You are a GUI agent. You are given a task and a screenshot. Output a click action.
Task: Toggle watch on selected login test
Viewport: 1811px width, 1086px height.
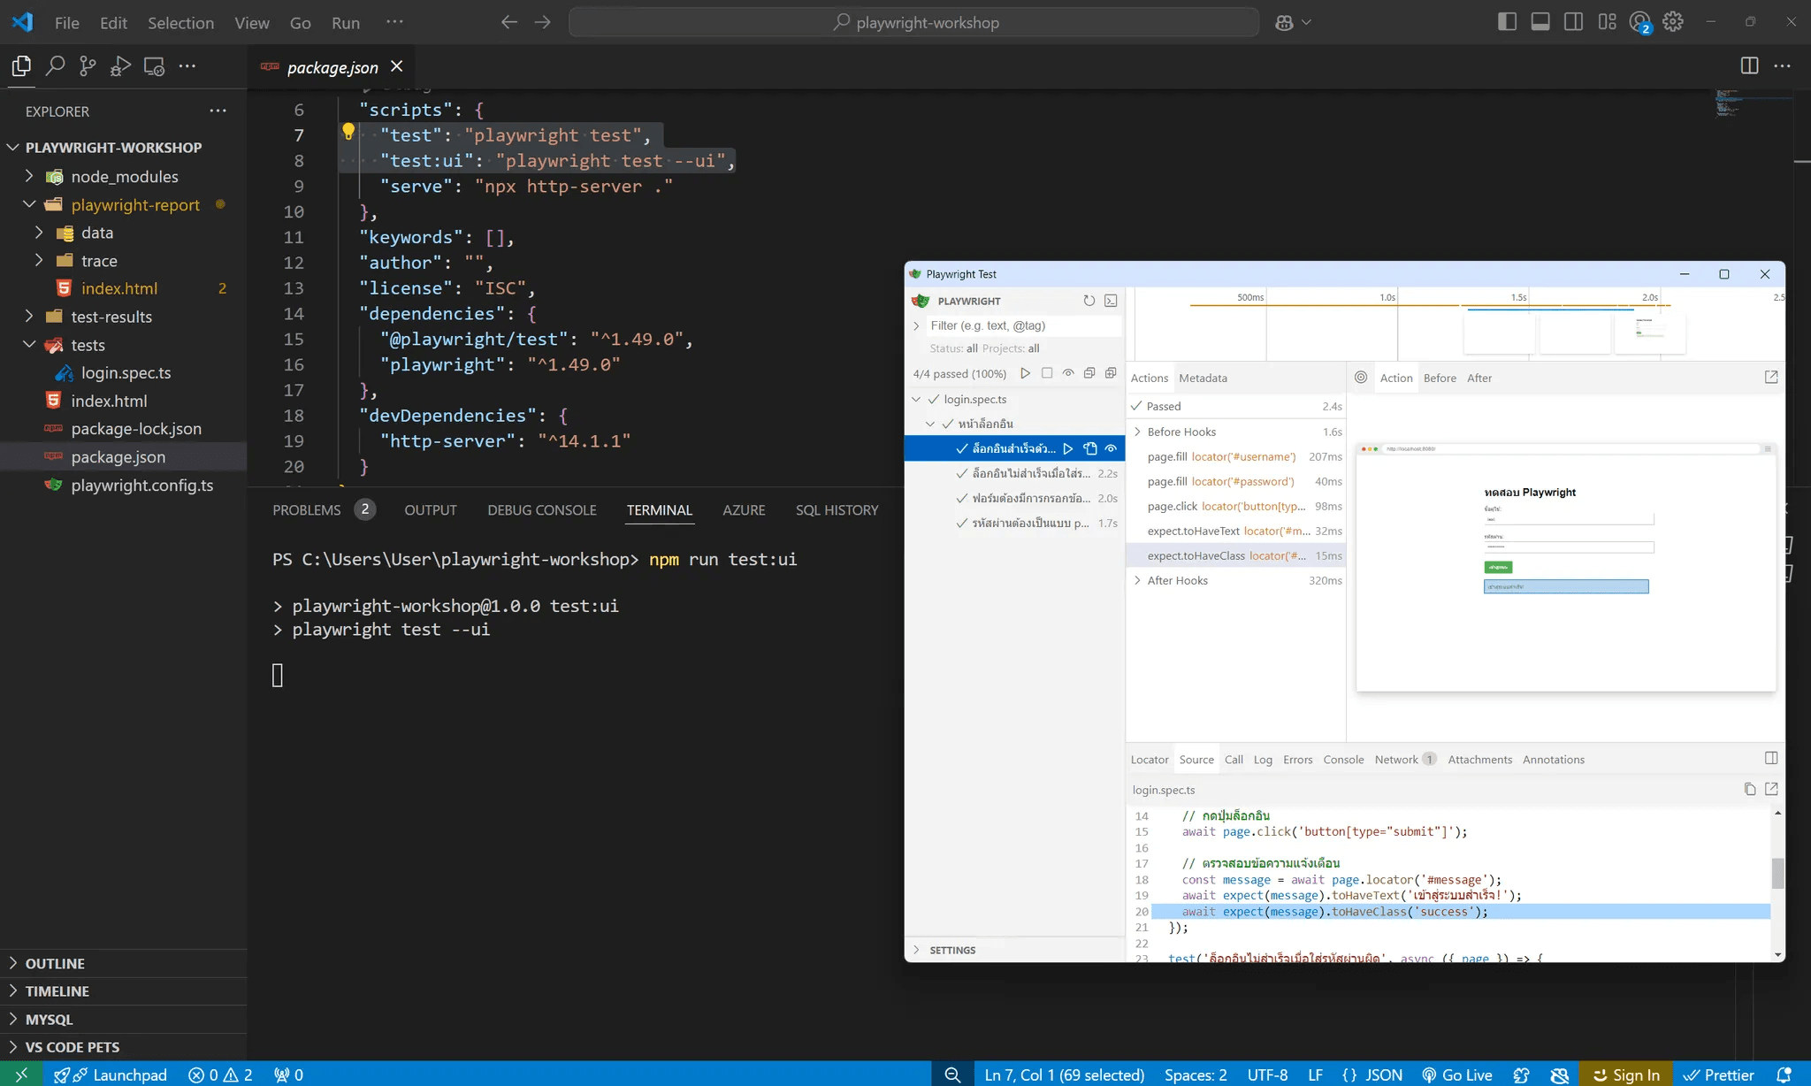click(1111, 448)
